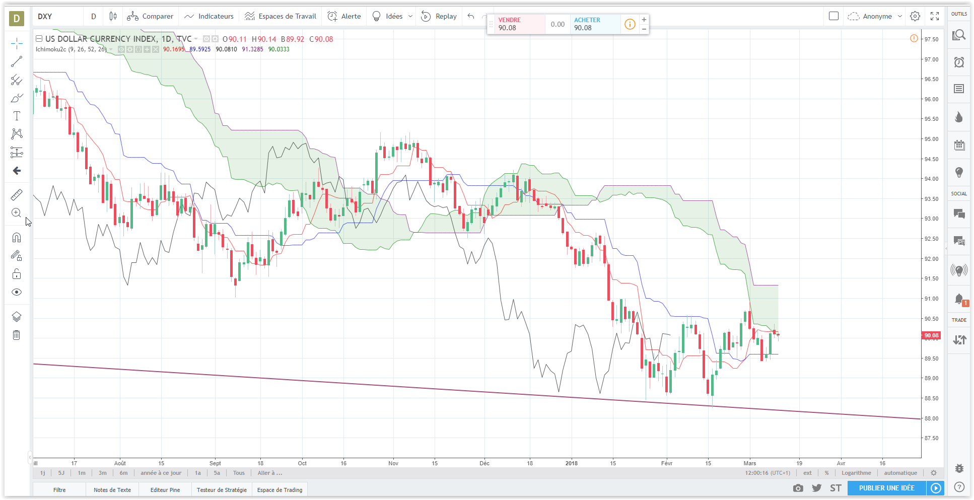Undo the last action
Image resolution: width=974 pixels, height=500 pixels.
pos(471,16)
